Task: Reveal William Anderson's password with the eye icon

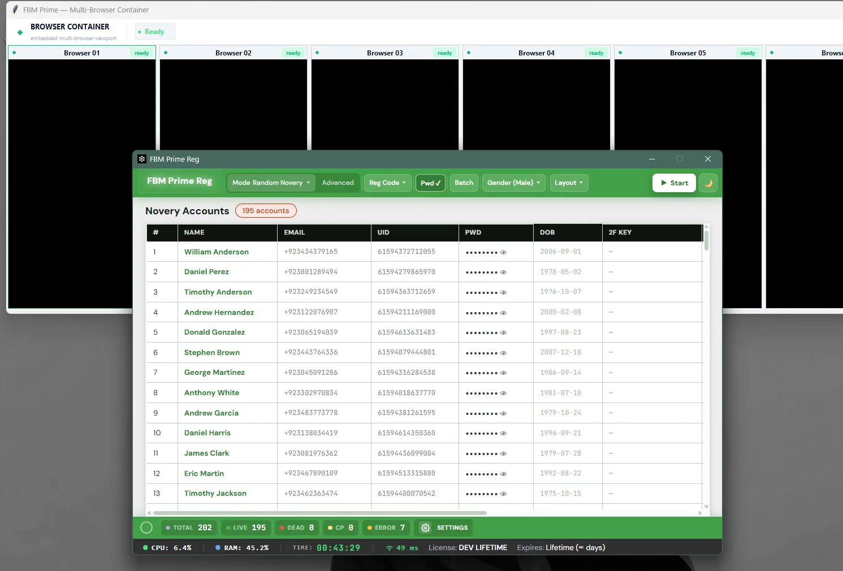Action: click(503, 252)
